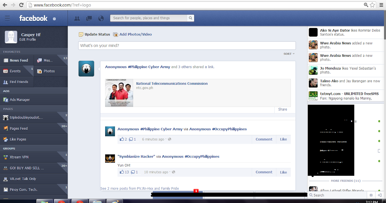Open the Xtream VPN group

click(34, 157)
